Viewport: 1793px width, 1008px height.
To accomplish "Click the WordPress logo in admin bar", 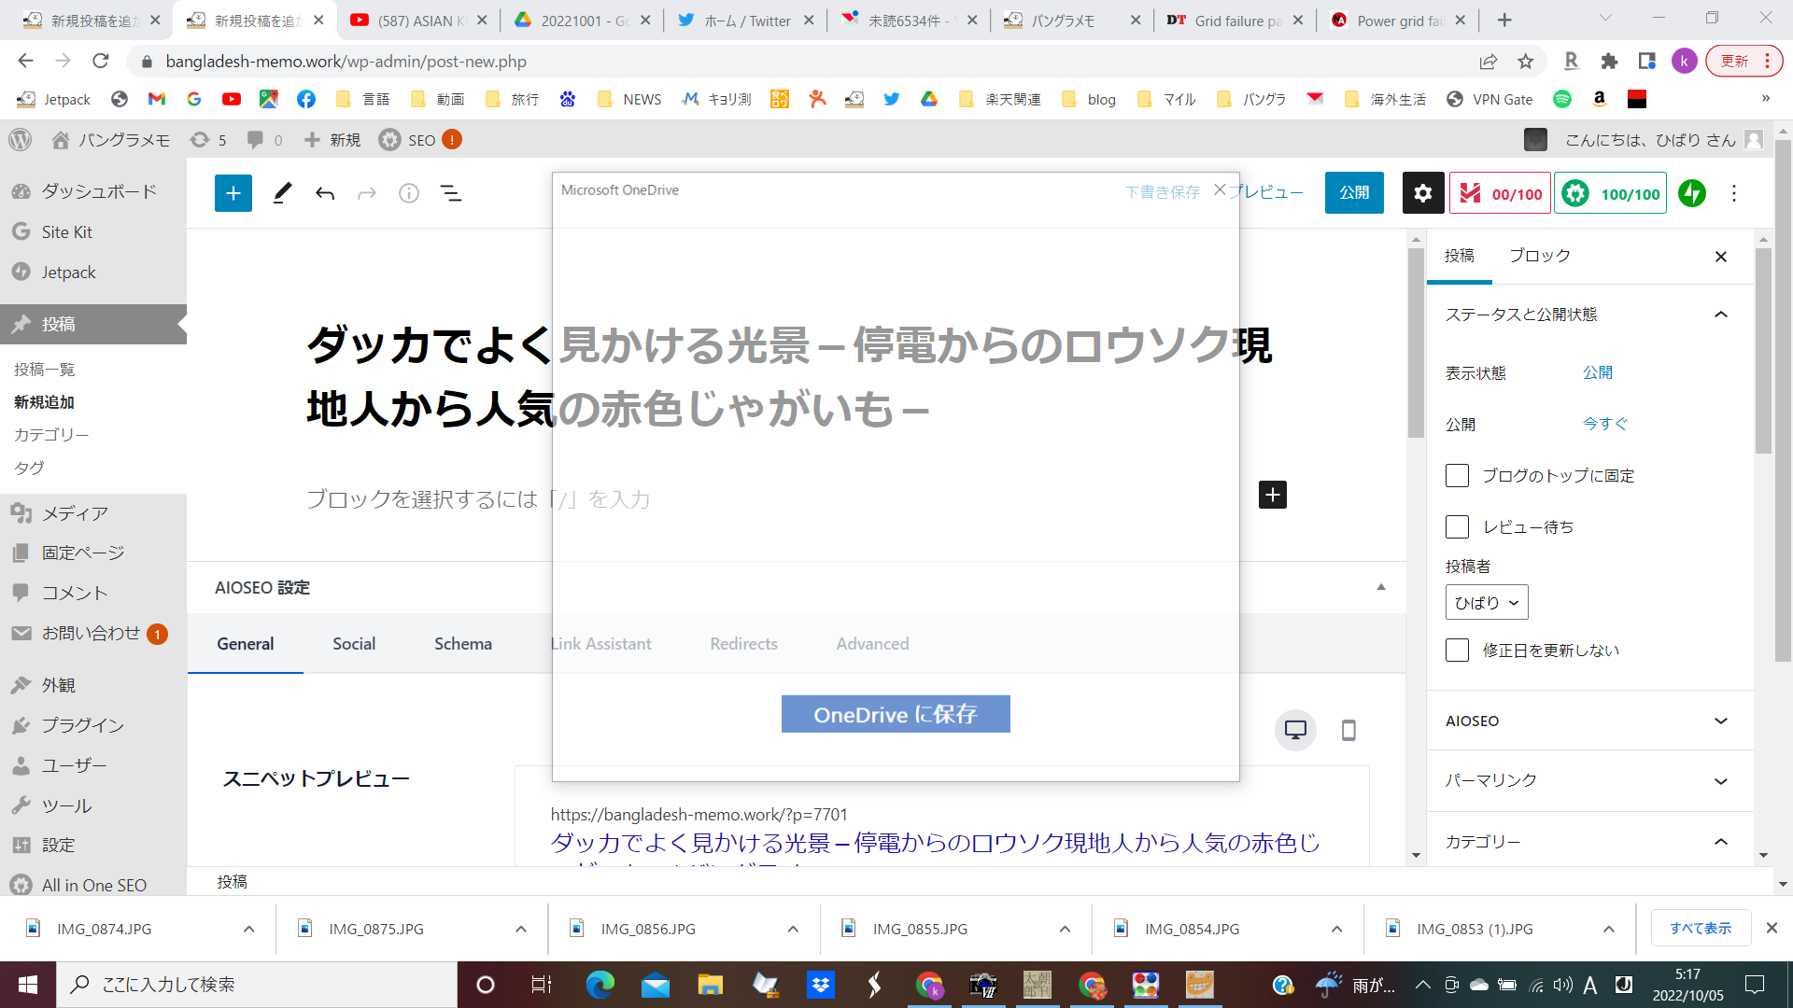I will click(x=21, y=140).
